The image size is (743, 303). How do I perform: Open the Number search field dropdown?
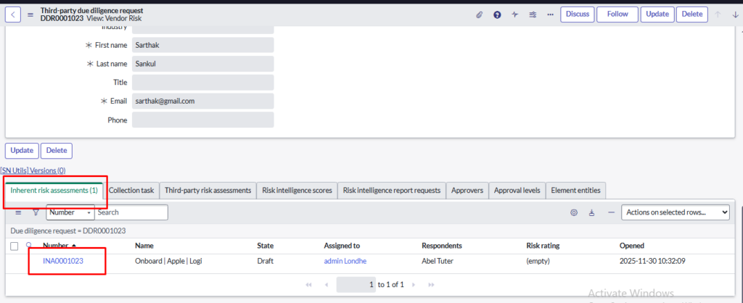(x=70, y=212)
